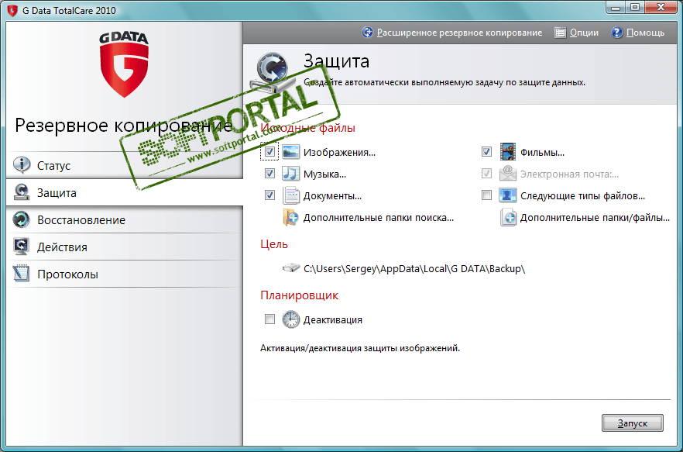Uncheck the Документы checkbox
683x452 pixels.
pos(269,195)
